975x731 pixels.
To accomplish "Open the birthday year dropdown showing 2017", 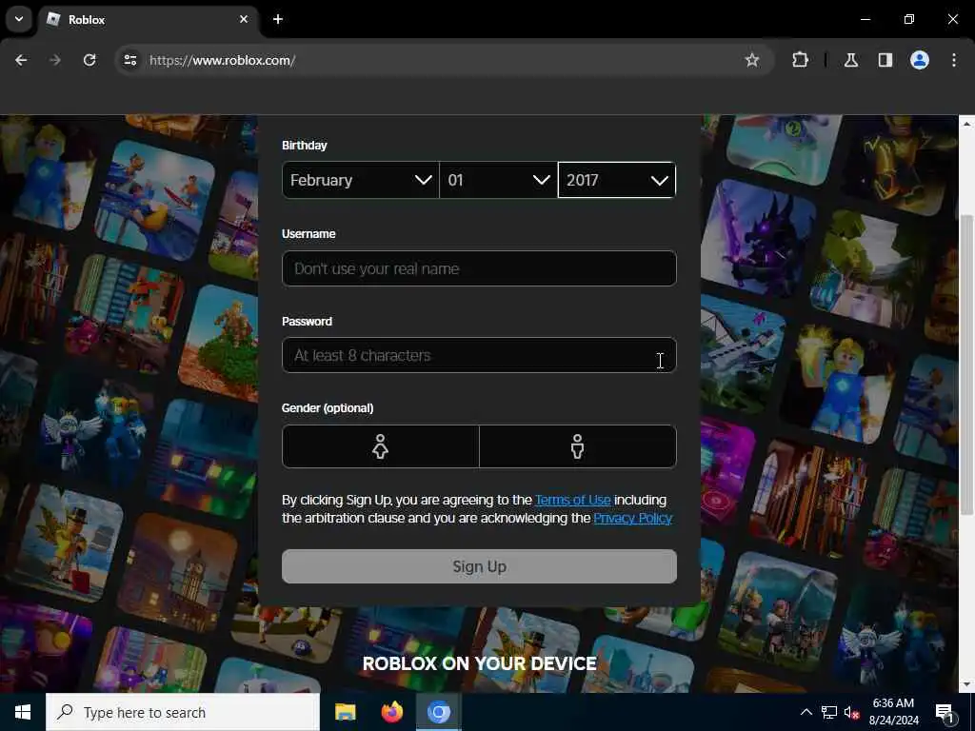I will tap(617, 180).
